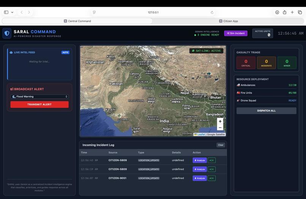Click the SAT-LINK: ACTIVE satellite icon
Viewport: 306px width, 199px height.
click(193, 51)
